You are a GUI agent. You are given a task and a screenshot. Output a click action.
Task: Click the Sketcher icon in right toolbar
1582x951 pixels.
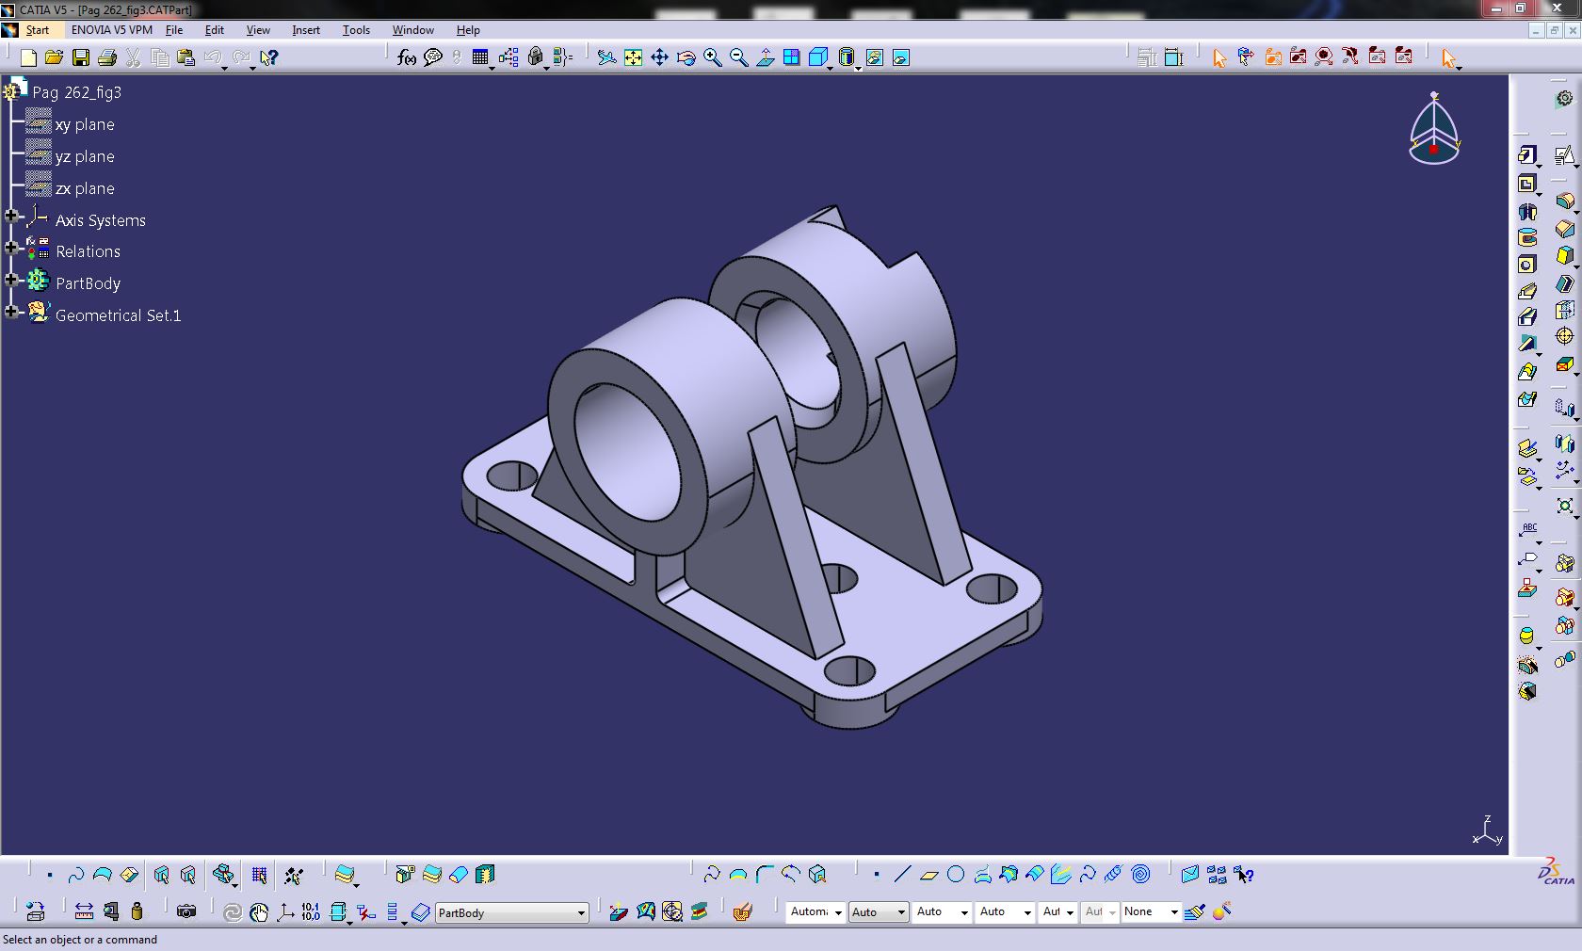click(x=1564, y=154)
